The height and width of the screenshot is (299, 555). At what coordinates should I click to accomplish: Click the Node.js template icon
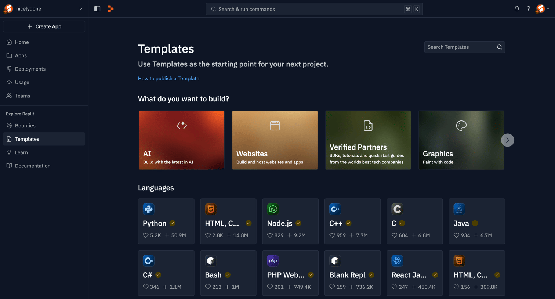[x=273, y=209]
